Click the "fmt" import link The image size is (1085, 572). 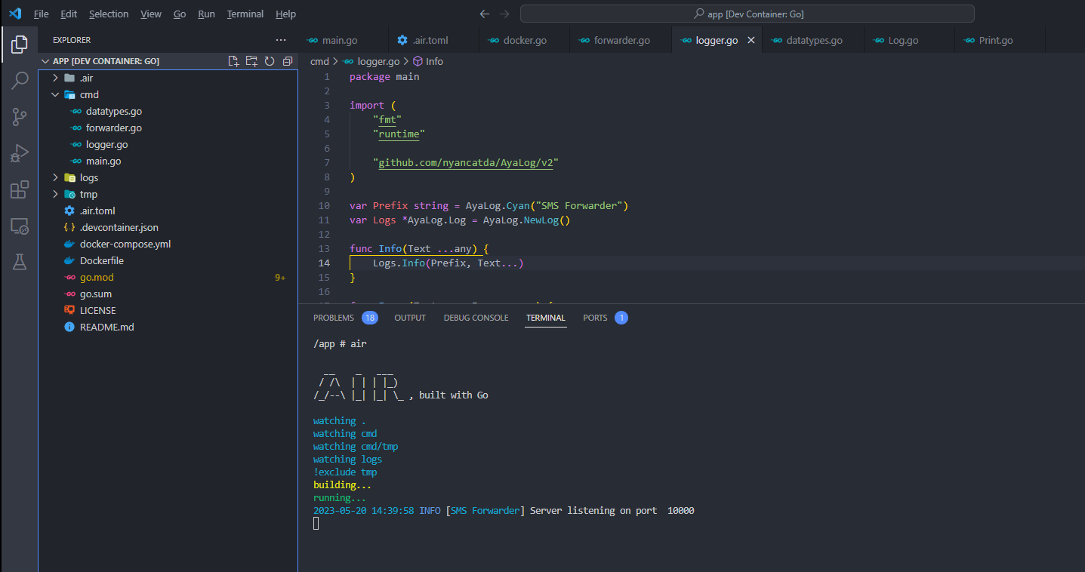(387, 120)
